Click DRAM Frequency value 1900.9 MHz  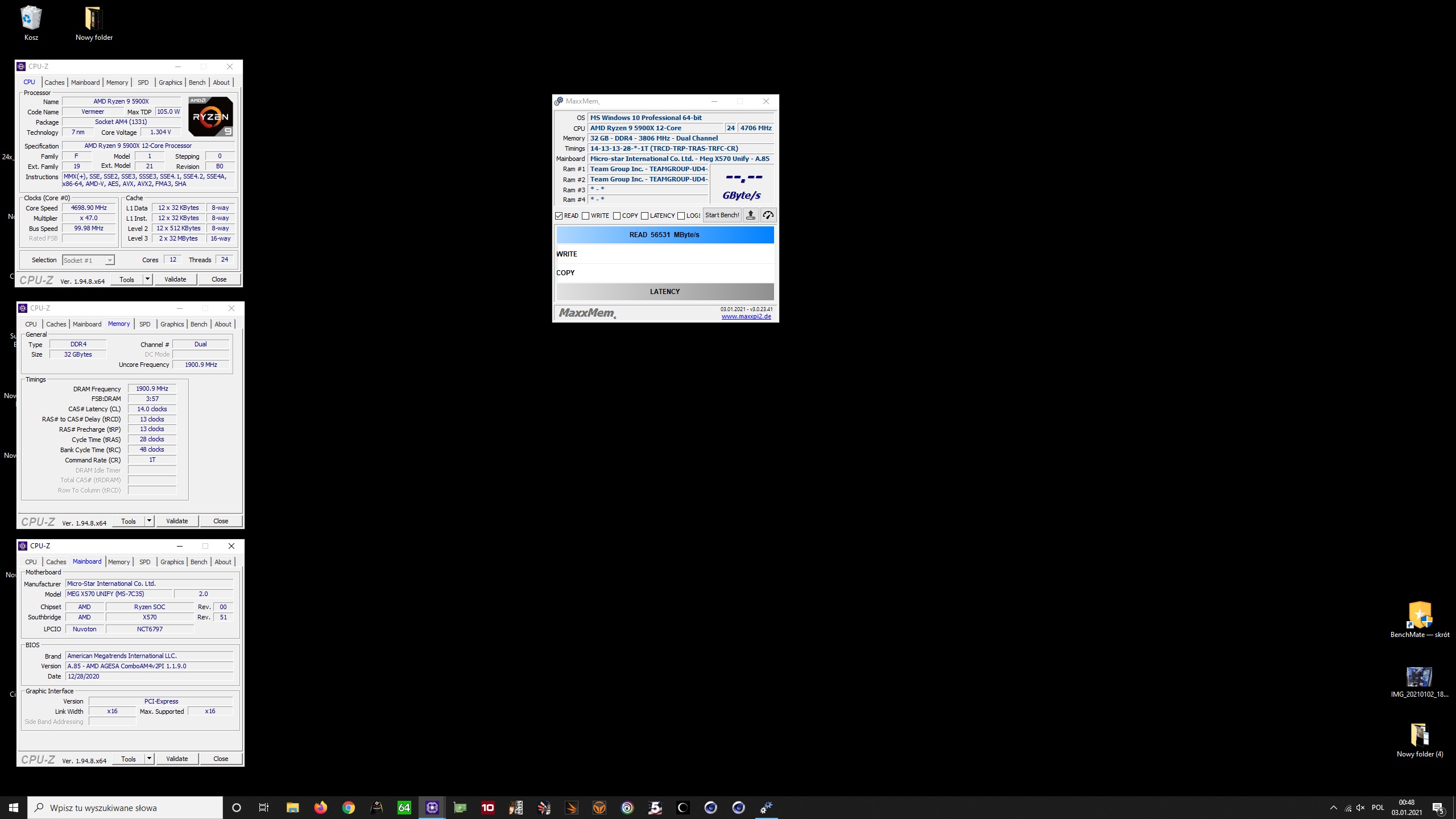coord(152,389)
